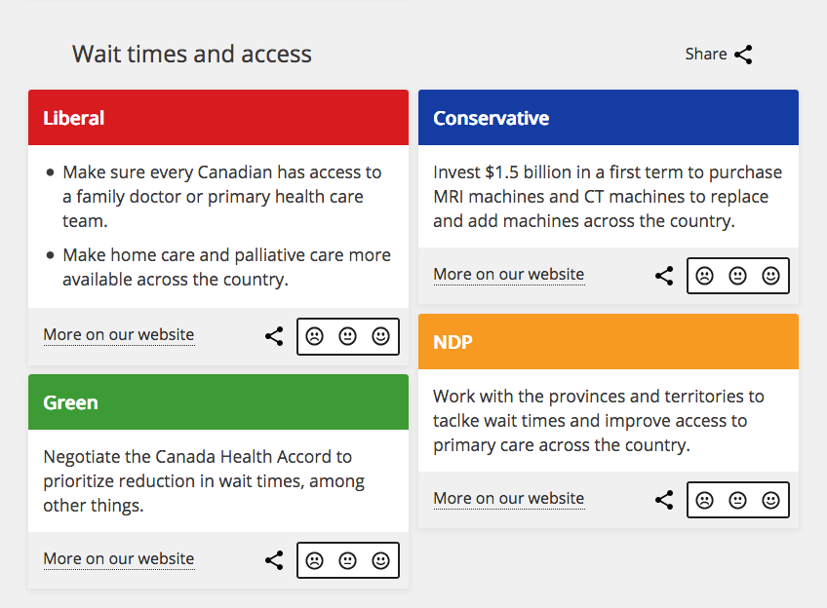Select the happy face on the Conservative card

pyautogui.click(x=771, y=276)
